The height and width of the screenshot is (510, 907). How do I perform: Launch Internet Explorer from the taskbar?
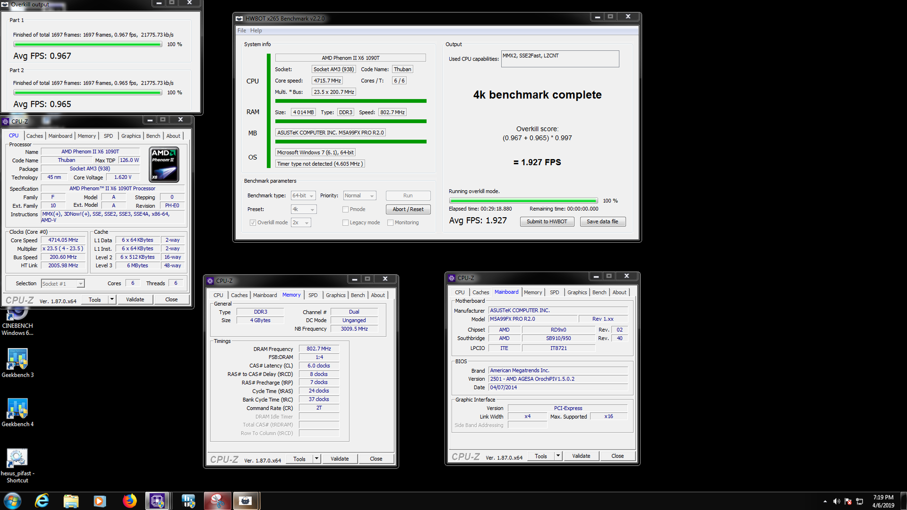coord(42,501)
